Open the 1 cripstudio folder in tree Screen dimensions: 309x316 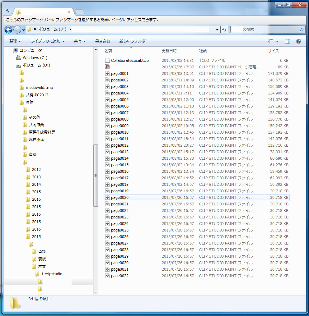(52, 274)
